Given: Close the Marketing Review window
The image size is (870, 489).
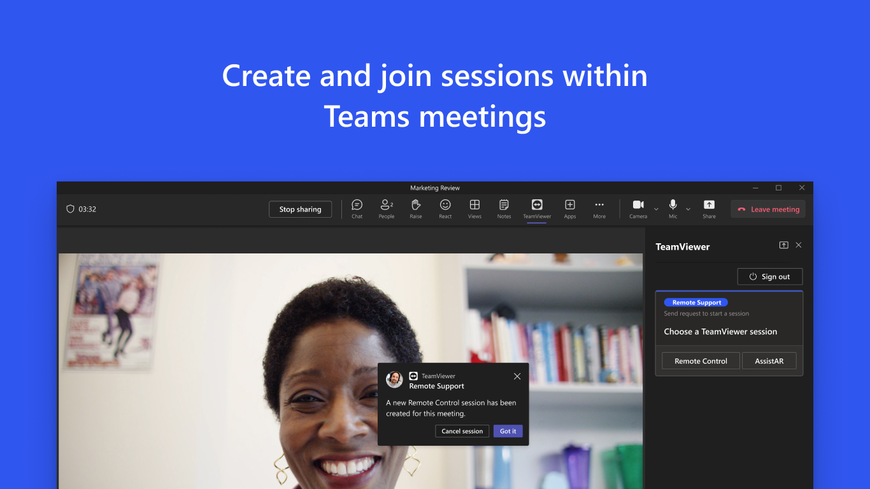Looking at the screenshot, I should tap(802, 188).
